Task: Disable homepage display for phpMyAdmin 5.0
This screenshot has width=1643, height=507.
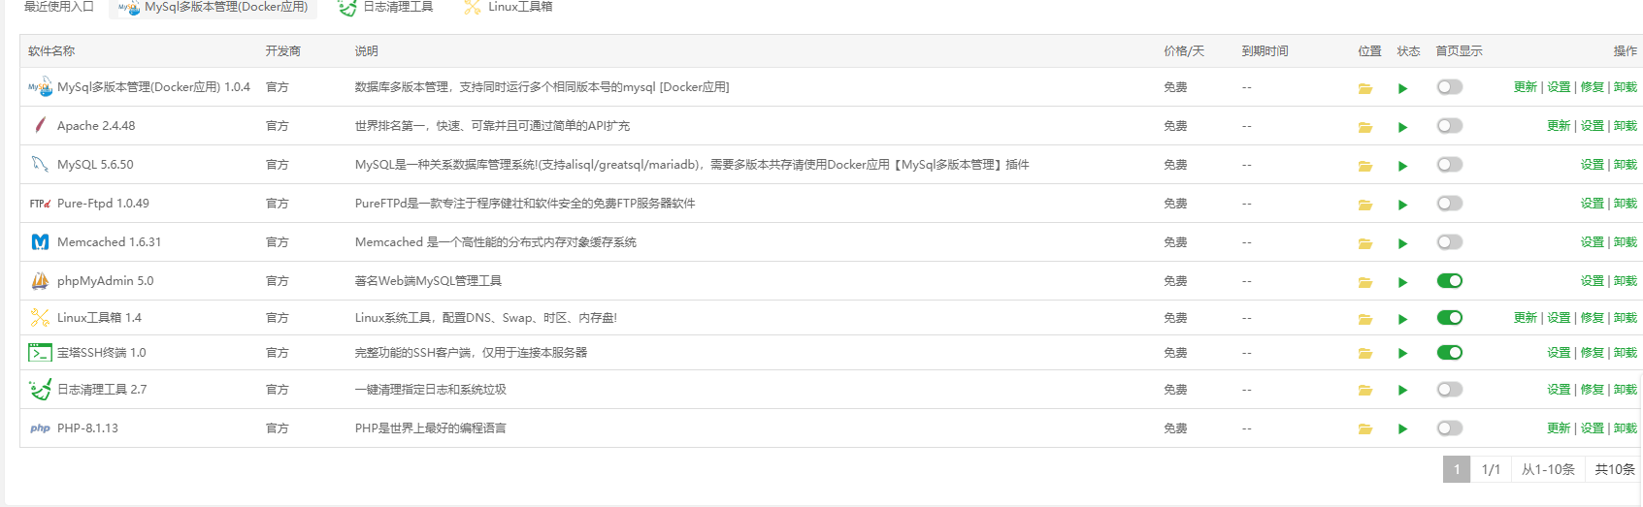Action: [1450, 281]
